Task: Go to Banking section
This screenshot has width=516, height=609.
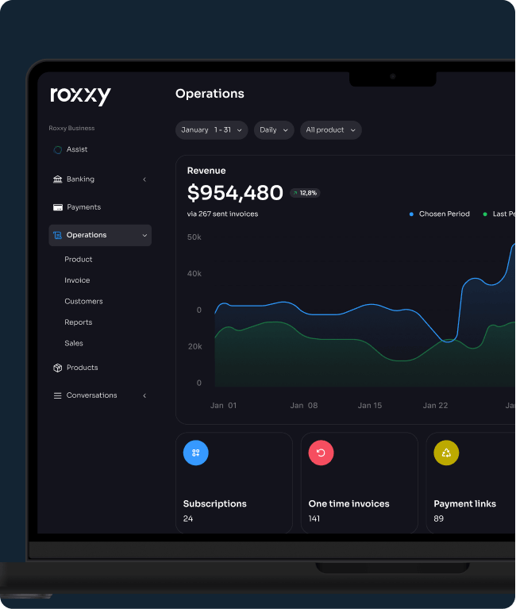Action: [x=80, y=179]
